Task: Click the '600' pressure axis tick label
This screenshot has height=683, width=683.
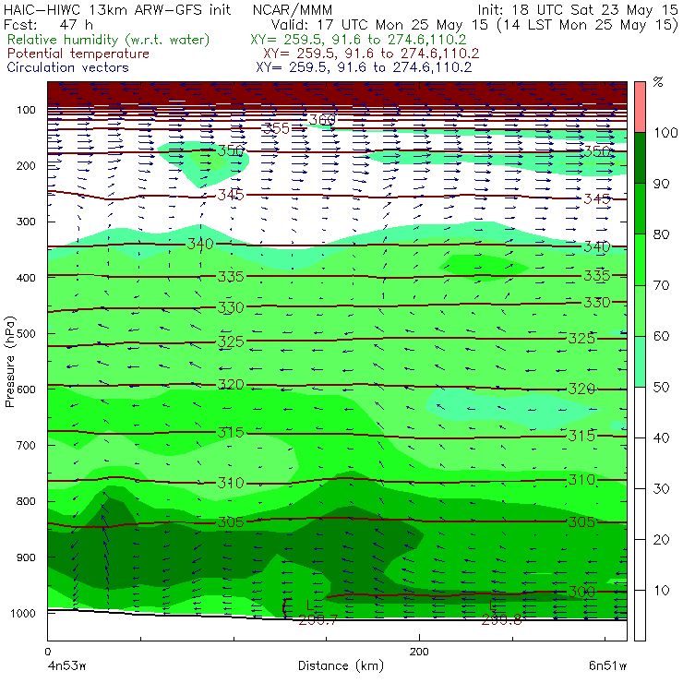Action: (x=26, y=389)
